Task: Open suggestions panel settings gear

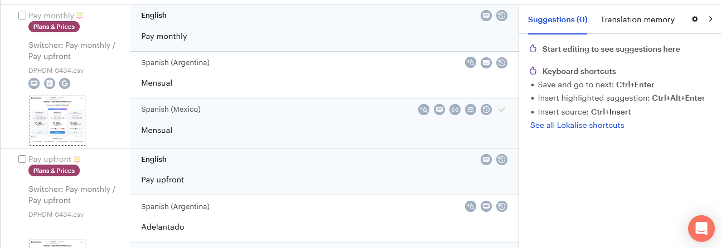Action: coord(695,19)
